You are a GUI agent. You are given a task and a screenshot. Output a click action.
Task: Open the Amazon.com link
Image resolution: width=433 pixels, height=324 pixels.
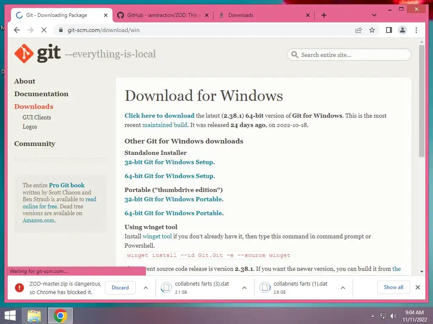pyautogui.click(x=39, y=220)
